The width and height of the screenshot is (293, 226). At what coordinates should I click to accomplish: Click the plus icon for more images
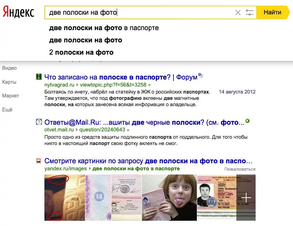click(x=246, y=198)
